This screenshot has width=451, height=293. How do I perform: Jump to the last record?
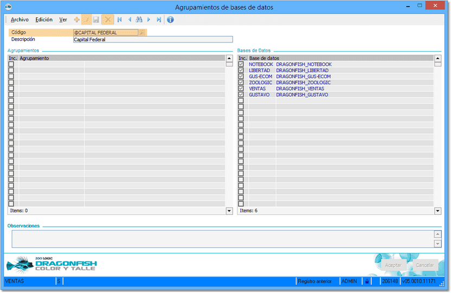pyautogui.click(x=159, y=20)
